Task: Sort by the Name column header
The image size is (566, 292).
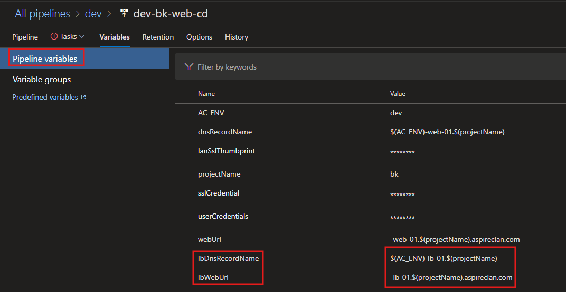Action: coord(206,94)
